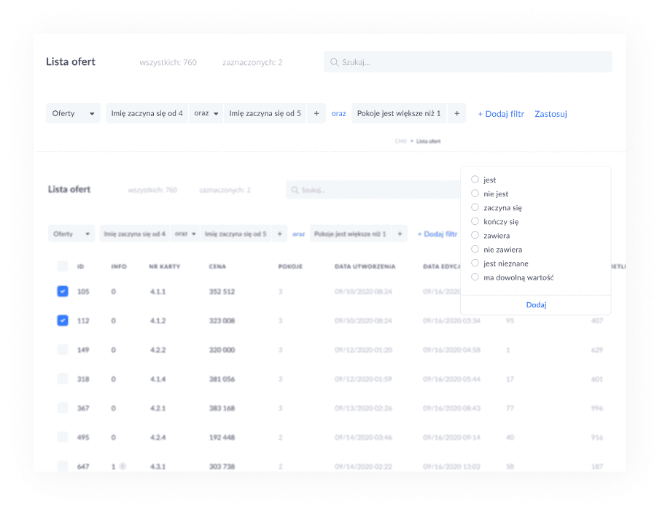Click the 'CMS' breadcrumb item

400,141
